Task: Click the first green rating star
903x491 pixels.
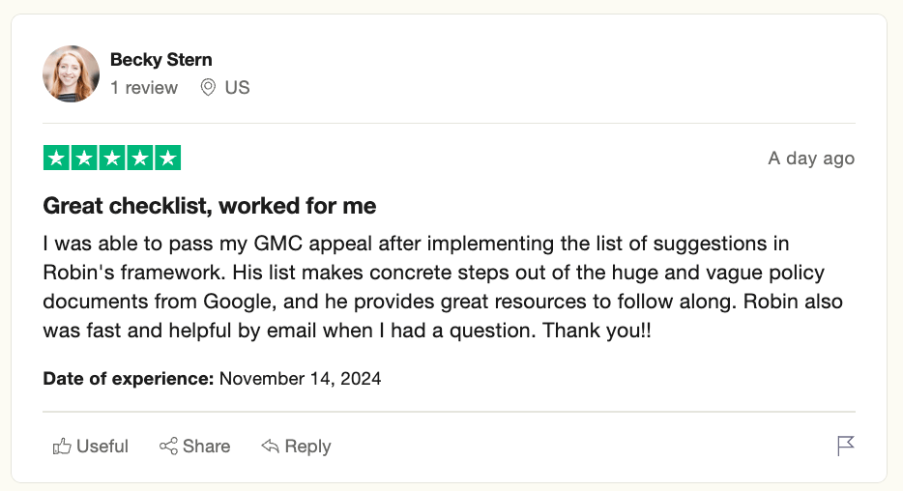Action: point(57,158)
